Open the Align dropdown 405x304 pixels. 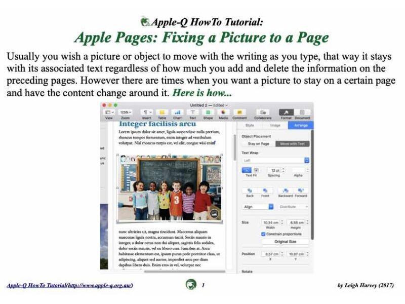258,207
